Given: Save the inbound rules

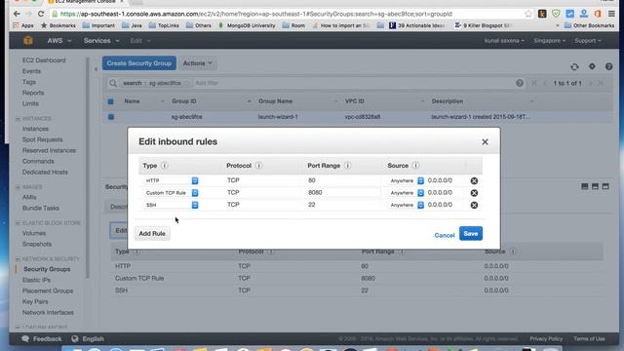Looking at the screenshot, I should (471, 234).
